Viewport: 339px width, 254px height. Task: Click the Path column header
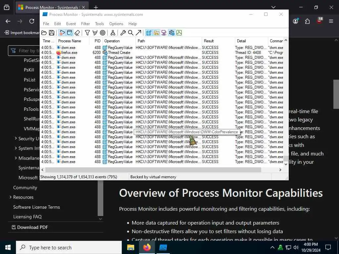169,41
